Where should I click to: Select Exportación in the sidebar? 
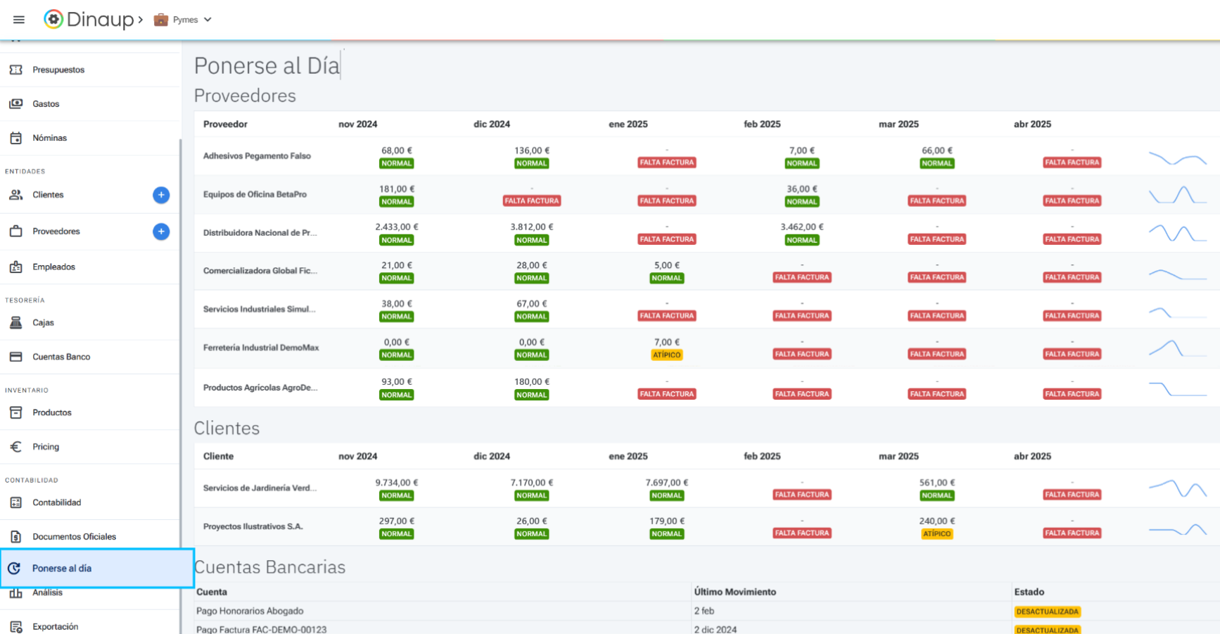55,626
